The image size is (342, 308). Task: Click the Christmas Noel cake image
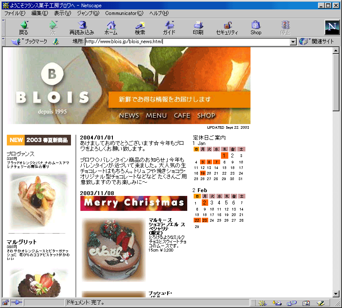coord(113,250)
